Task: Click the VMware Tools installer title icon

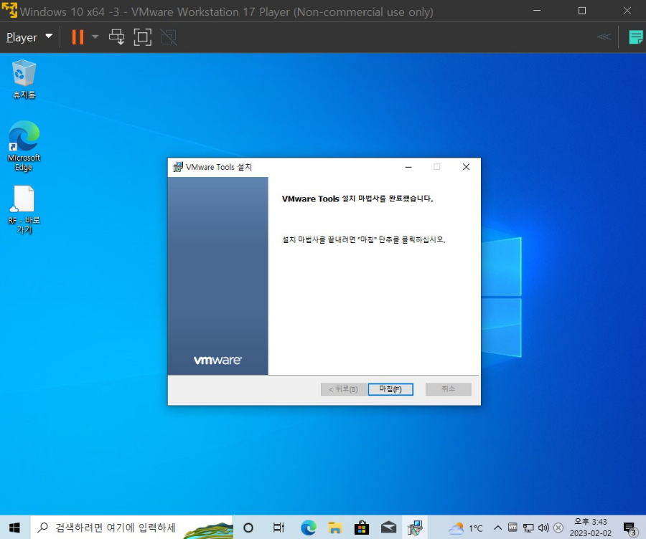Action: click(177, 166)
